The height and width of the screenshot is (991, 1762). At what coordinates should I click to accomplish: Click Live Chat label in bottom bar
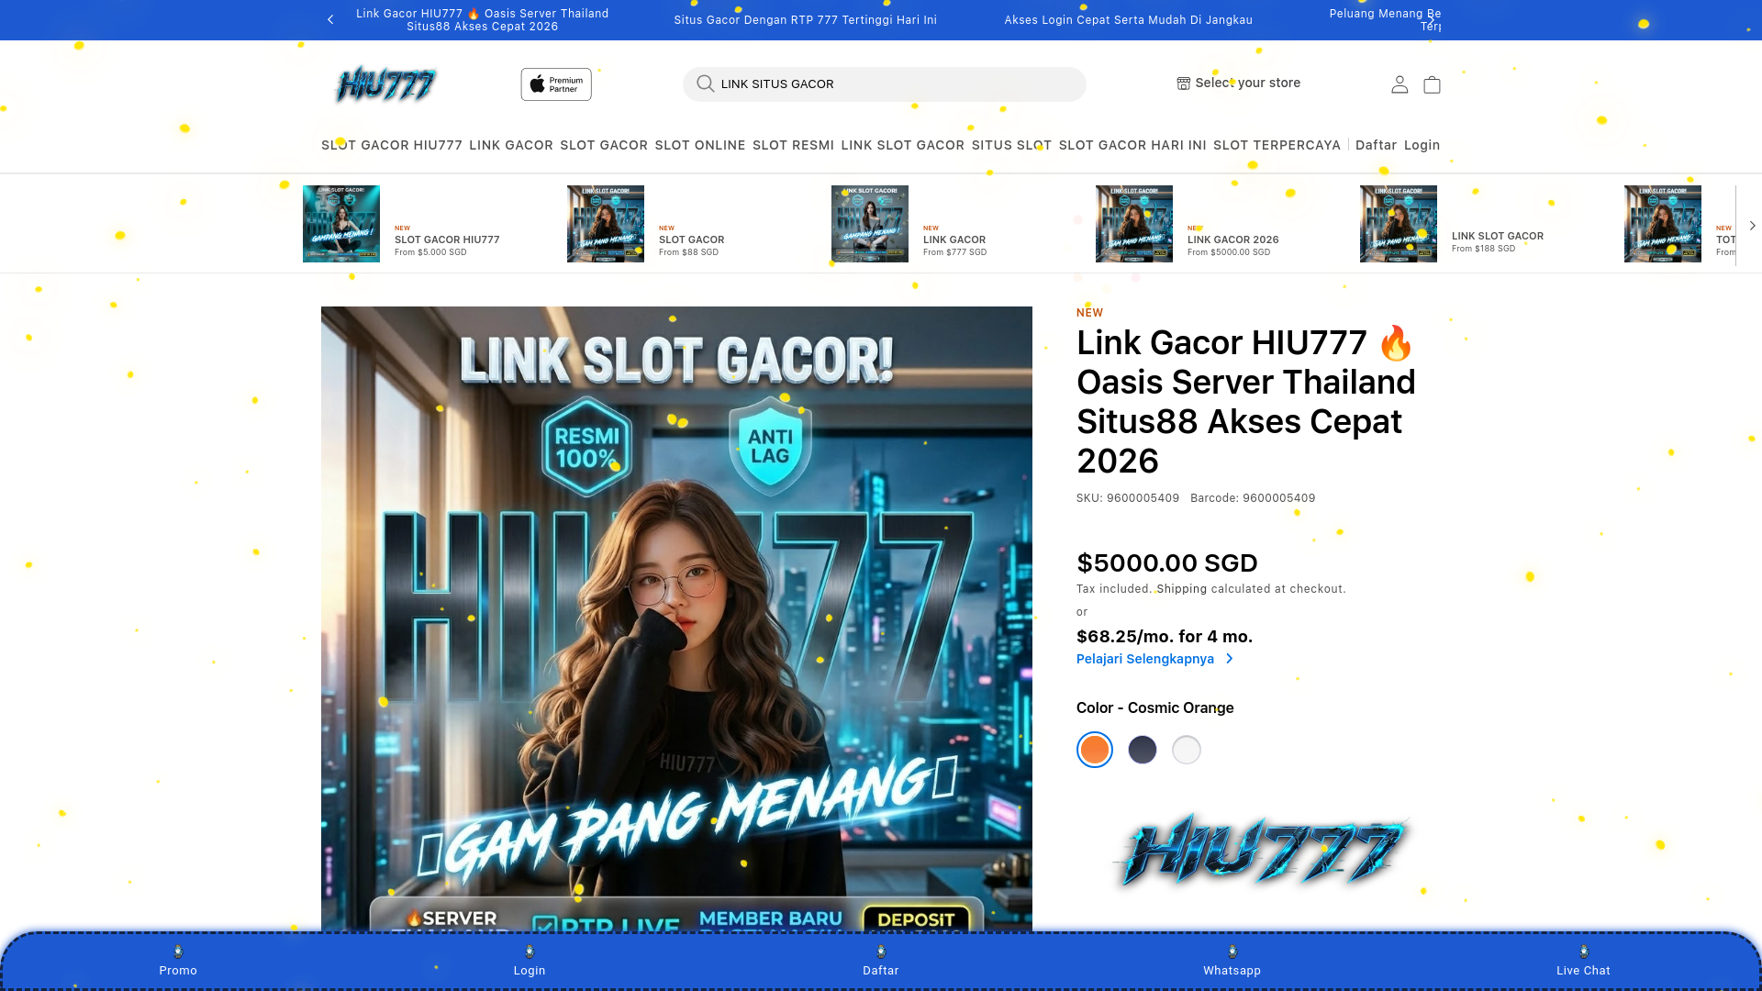coord(1583,971)
